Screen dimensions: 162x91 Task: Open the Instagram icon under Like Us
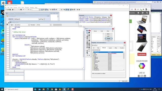pyautogui.click(x=142, y=76)
